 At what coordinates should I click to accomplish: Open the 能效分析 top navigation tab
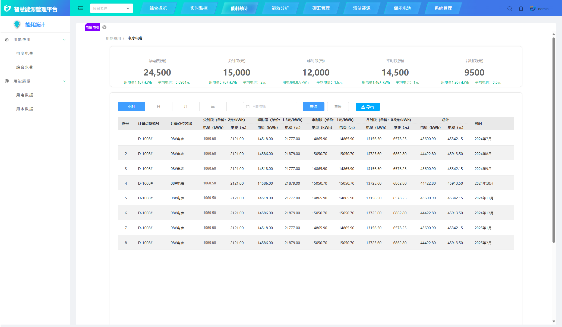280,8
